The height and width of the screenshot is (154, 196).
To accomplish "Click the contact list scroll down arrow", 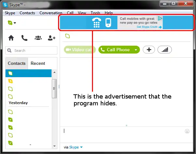I will [x=54, y=146].
